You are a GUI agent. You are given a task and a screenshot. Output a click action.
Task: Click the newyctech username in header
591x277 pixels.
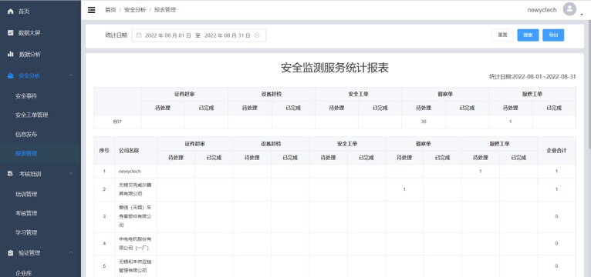[x=542, y=10]
